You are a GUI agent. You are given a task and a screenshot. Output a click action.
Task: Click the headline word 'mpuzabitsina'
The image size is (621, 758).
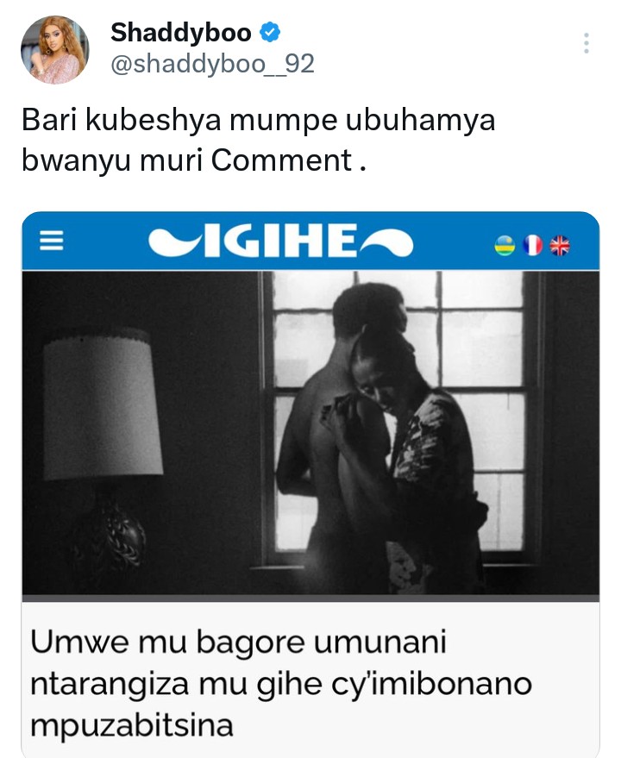pos(132,725)
